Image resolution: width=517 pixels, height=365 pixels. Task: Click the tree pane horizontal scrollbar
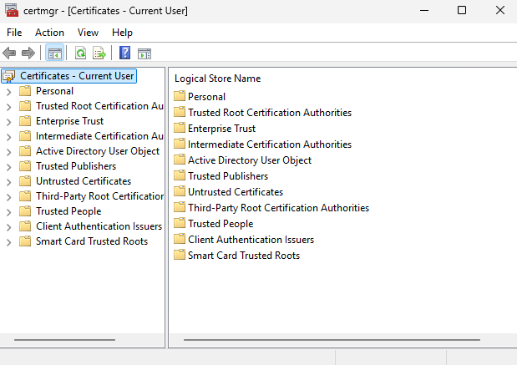tap(64, 340)
